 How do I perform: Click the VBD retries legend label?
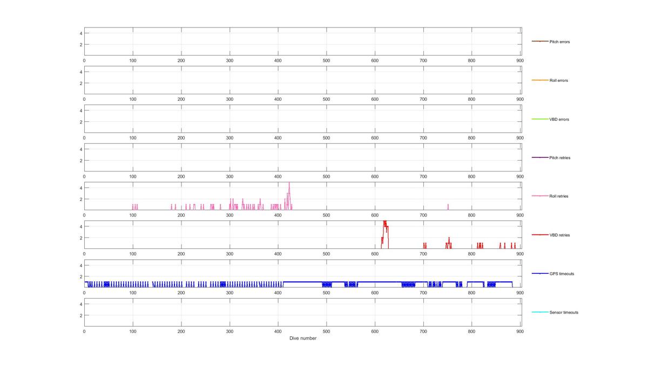coord(559,235)
